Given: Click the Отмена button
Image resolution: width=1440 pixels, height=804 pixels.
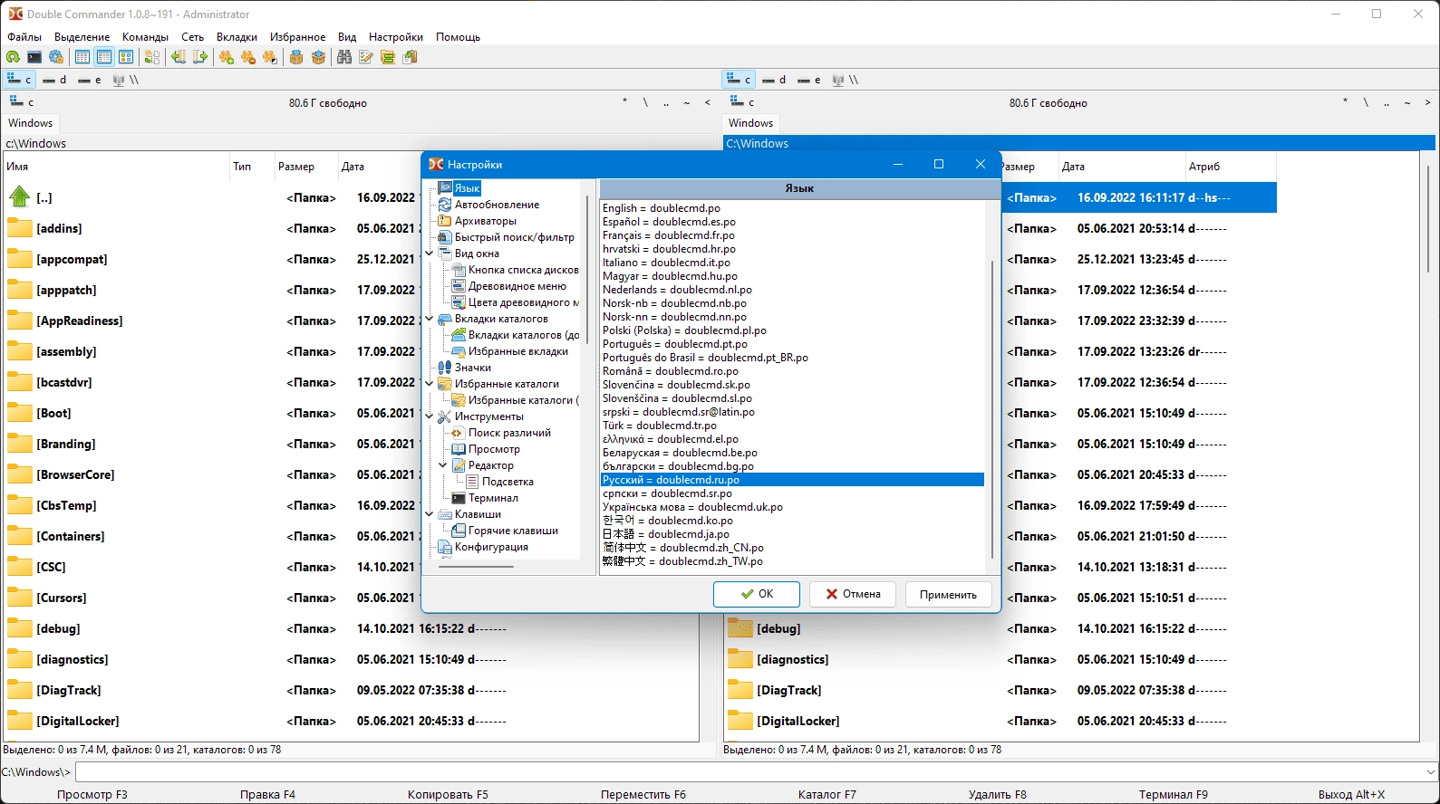Looking at the screenshot, I should [x=853, y=594].
